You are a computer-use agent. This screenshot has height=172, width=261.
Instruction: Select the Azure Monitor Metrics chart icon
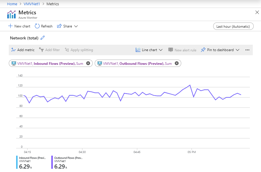pyautogui.click(x=11, y=14)
